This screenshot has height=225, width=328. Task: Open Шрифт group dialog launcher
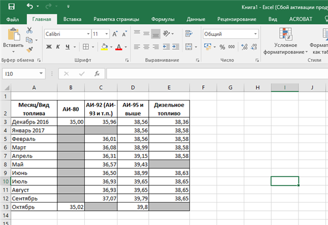tap(127, 60)
